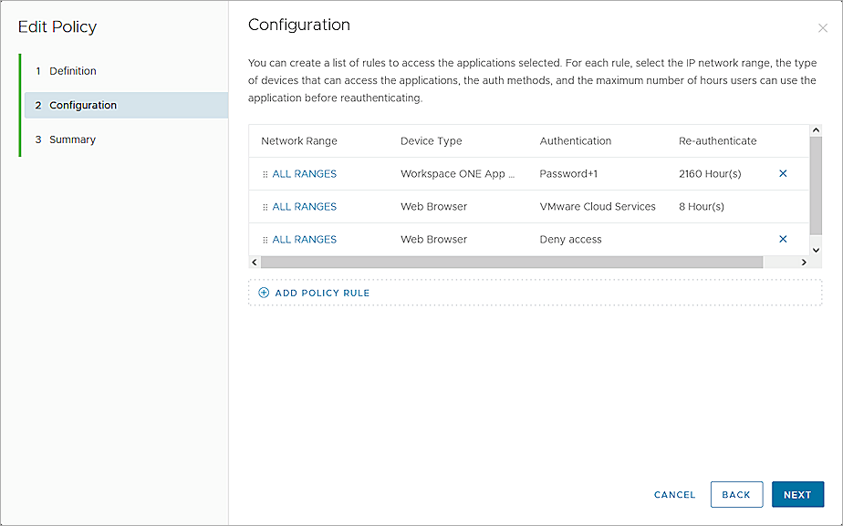Viewport: 843px width, 526px height.
Task: Delete the VMware Cloud Services rule with X
Action: 783,206
